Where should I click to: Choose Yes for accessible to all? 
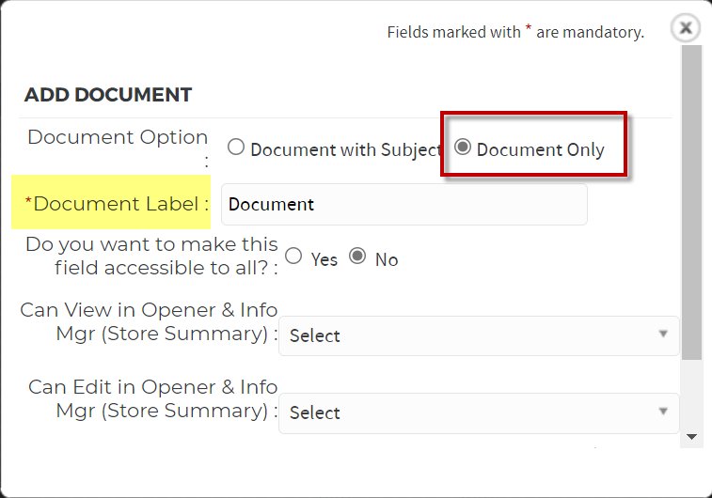click(293, 256)
